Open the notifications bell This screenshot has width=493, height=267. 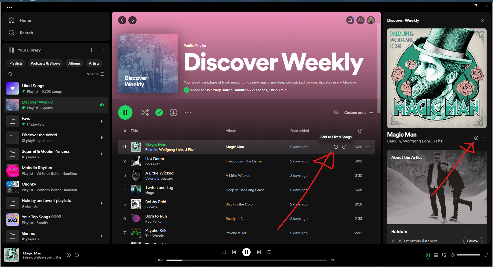point(350,20)
